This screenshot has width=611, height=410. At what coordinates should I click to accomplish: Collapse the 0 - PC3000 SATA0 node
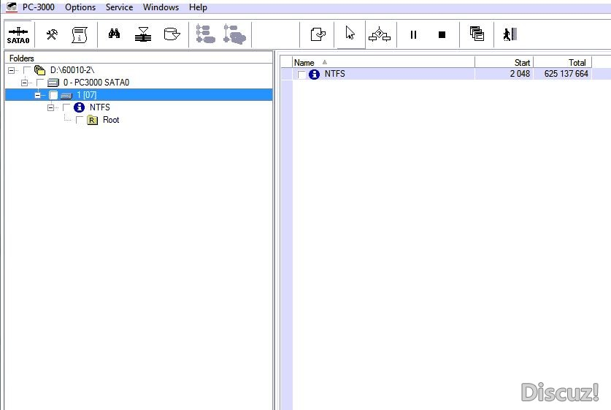24,83
